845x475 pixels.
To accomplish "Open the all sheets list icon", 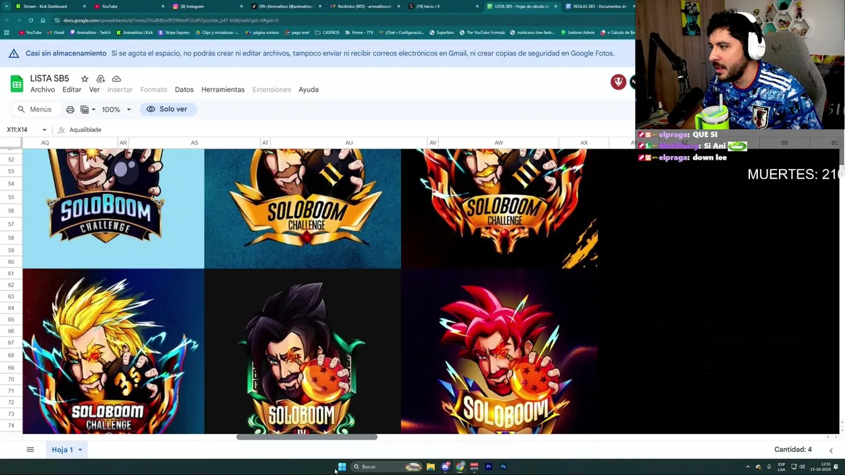I will click(x=30, y=449).
